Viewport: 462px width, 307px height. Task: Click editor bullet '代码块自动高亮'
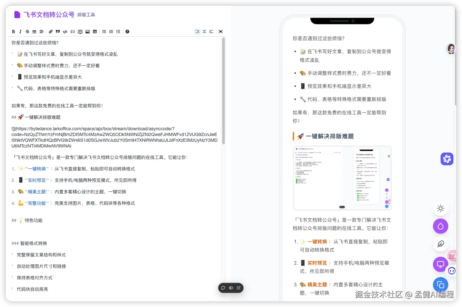pyautogui.click(x=33, y=289)
